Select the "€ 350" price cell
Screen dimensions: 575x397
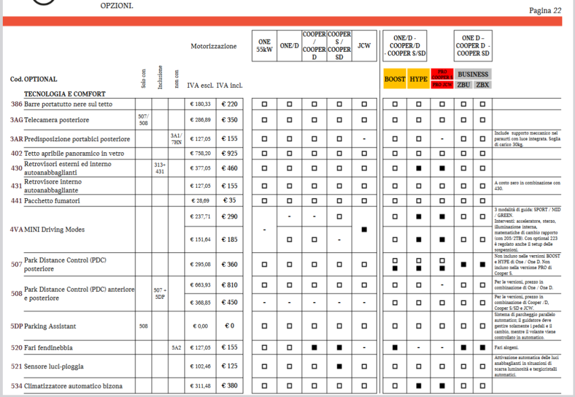click(229, 120)
